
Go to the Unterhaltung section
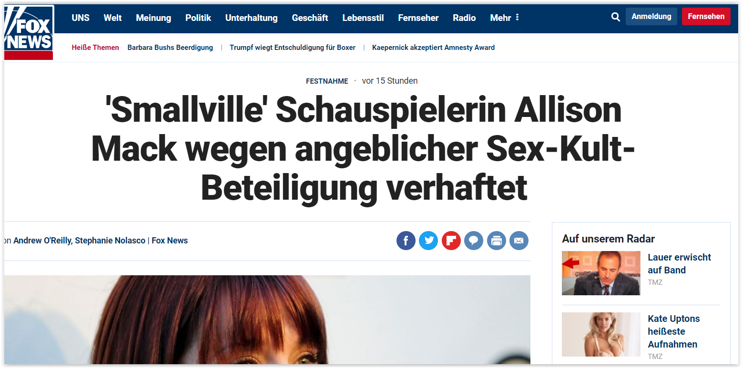click(251, 18)
